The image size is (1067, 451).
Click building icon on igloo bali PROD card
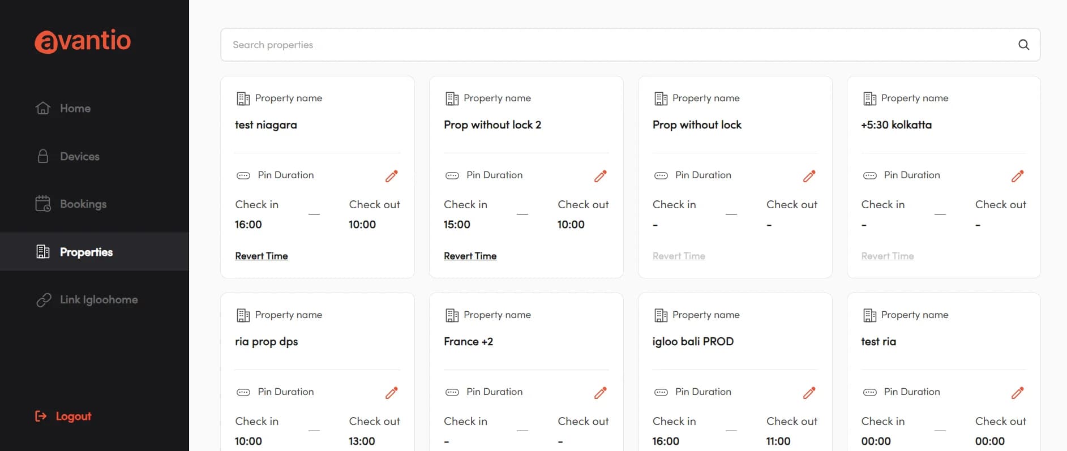coord(661,315)
